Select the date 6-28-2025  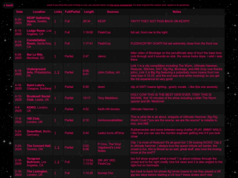(x=19, y=56)
